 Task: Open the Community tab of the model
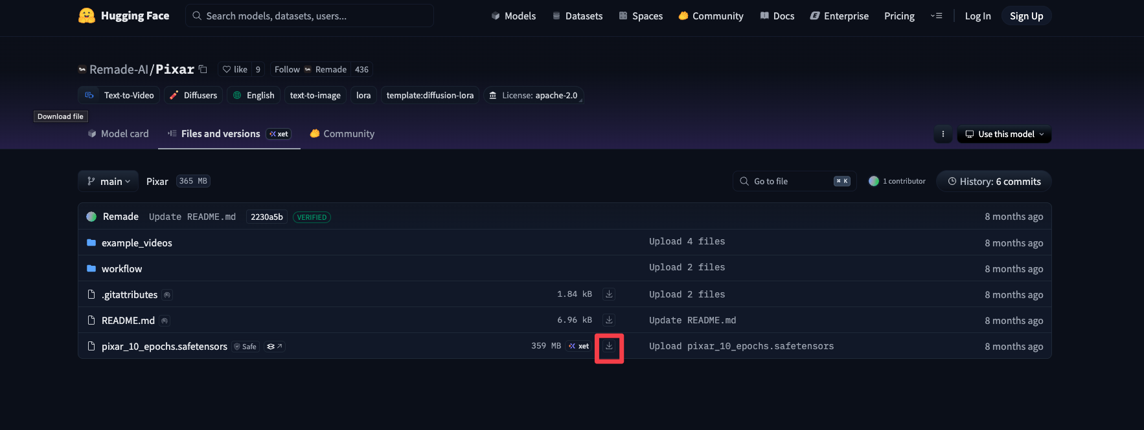(342, 134)
